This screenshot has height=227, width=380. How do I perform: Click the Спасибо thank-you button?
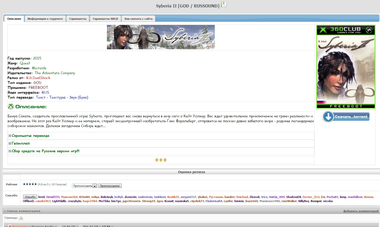pos(30,197)
